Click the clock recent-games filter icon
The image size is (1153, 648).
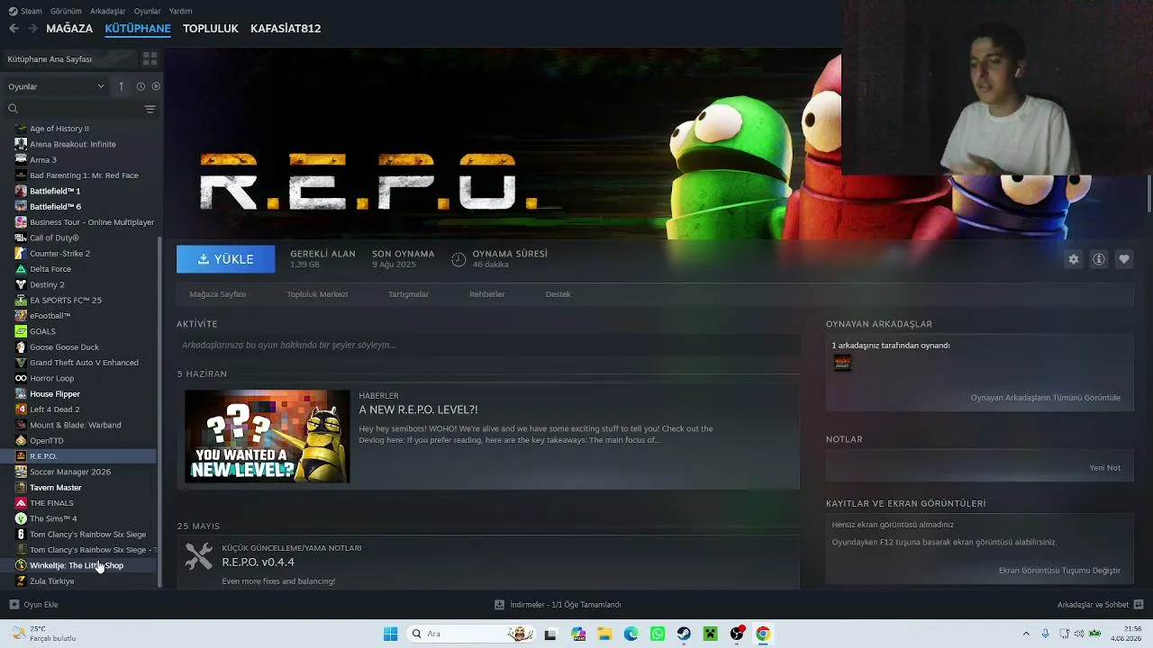[x=141, y=86]
